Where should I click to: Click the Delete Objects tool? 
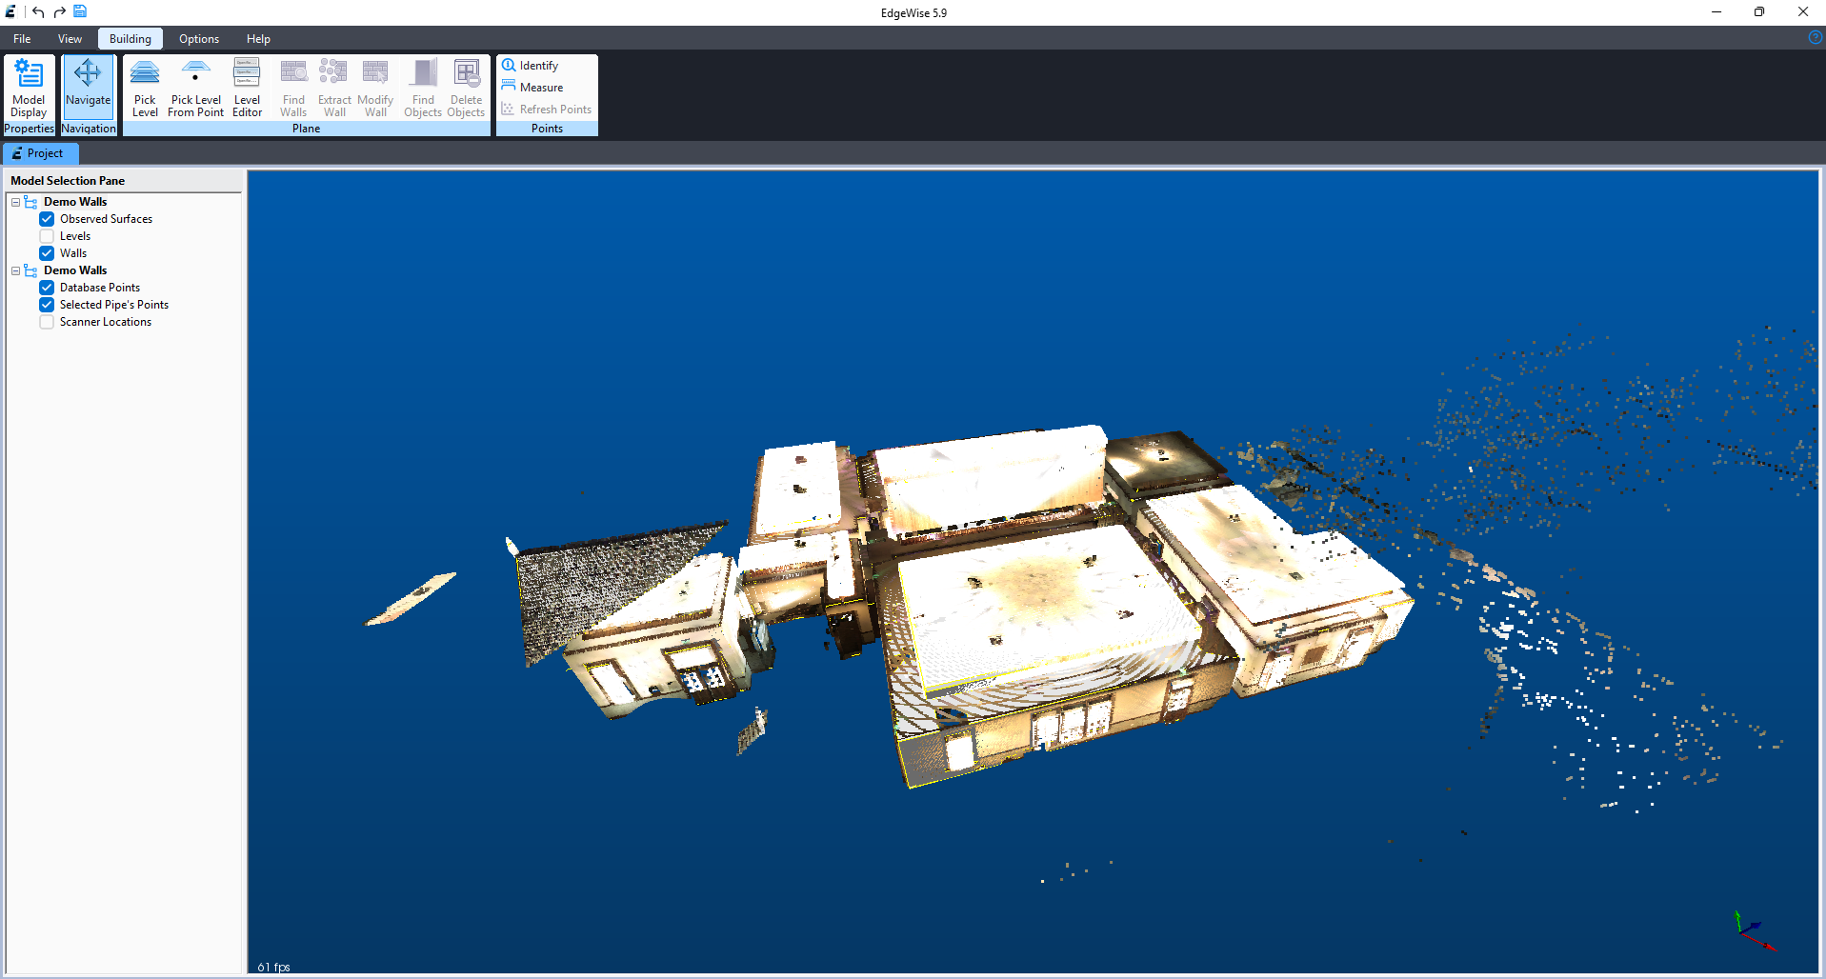click(466, 88)
